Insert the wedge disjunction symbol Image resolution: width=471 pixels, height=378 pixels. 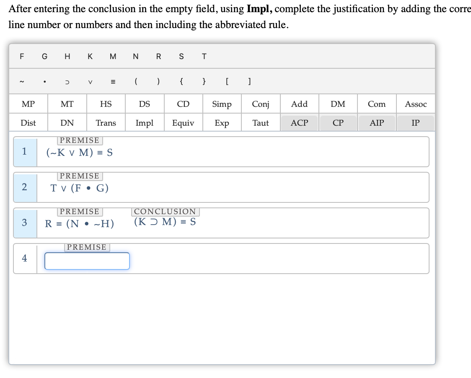coord(90,82)
